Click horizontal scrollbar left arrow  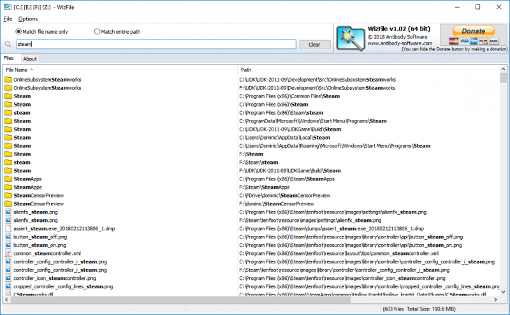[x=6, y=300]
